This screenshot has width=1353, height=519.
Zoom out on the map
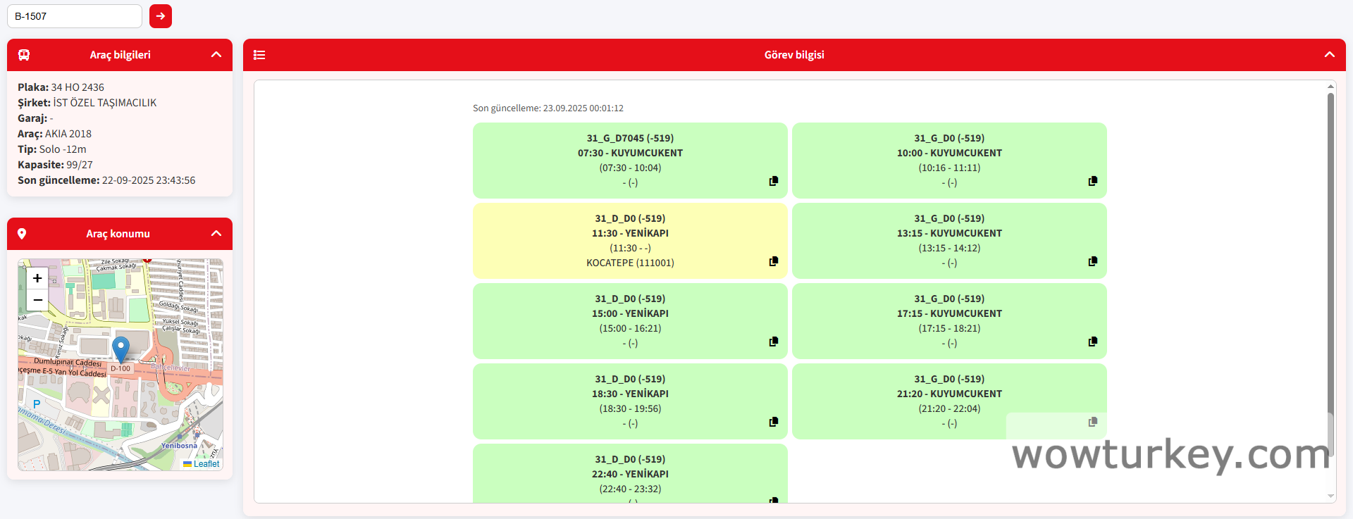37,300
